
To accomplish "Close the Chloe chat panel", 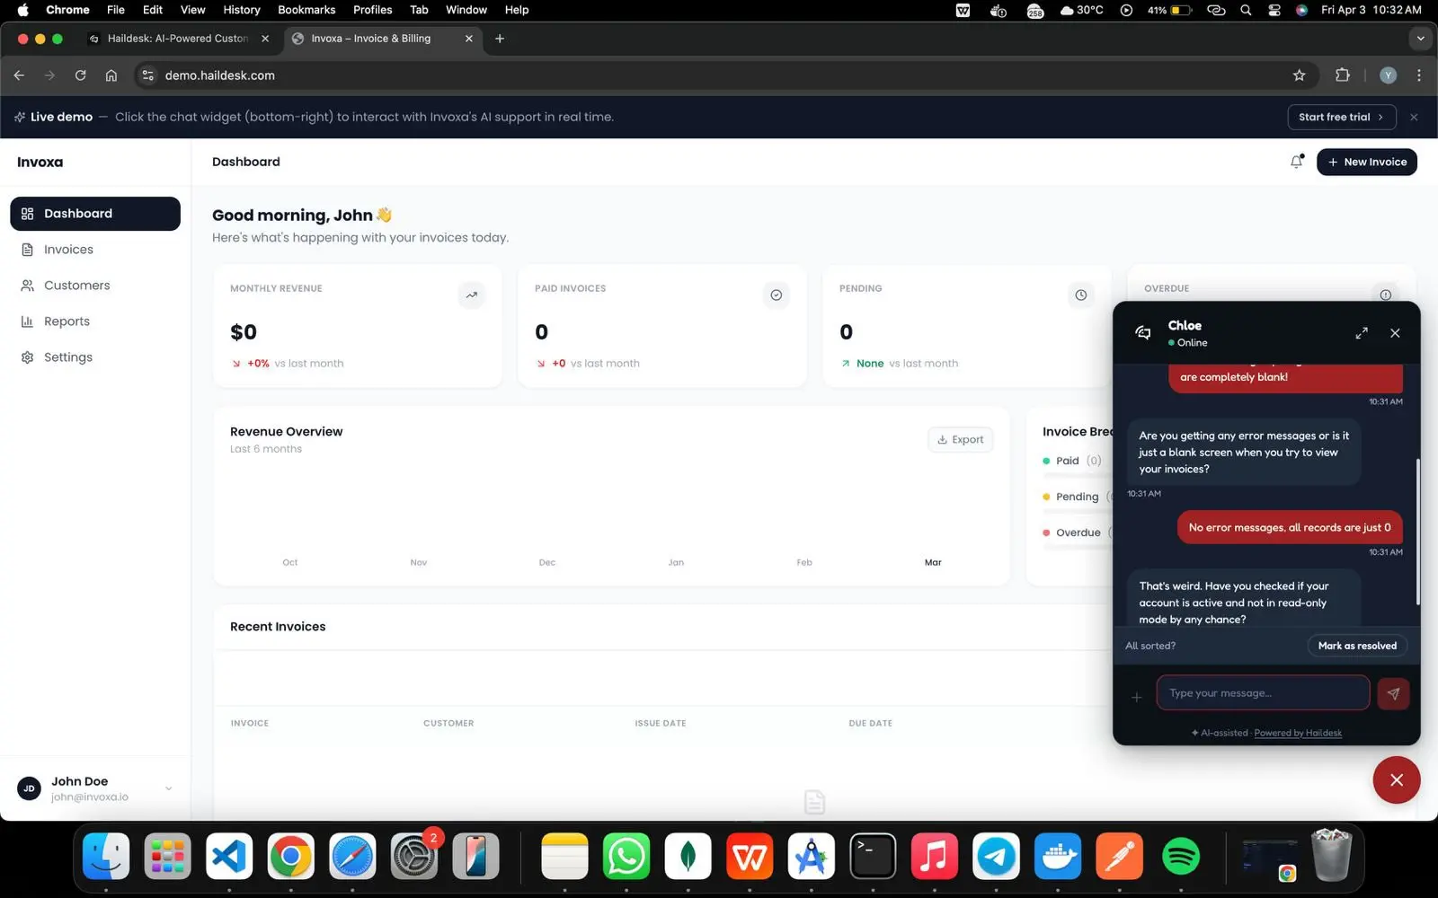I will (x=1395, y=333).
